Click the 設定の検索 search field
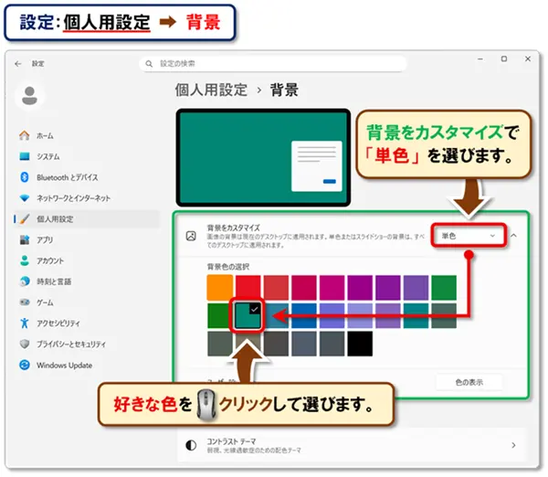Screen dimensions: 548x477 (273, 64)
